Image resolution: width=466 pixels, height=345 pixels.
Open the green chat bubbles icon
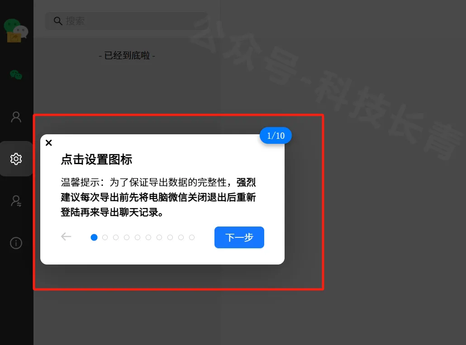tap(16, 75)
